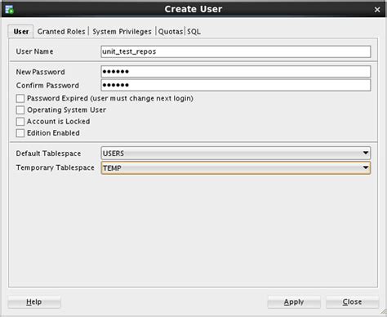Switch to the User tab

click(x=21, y=32)
